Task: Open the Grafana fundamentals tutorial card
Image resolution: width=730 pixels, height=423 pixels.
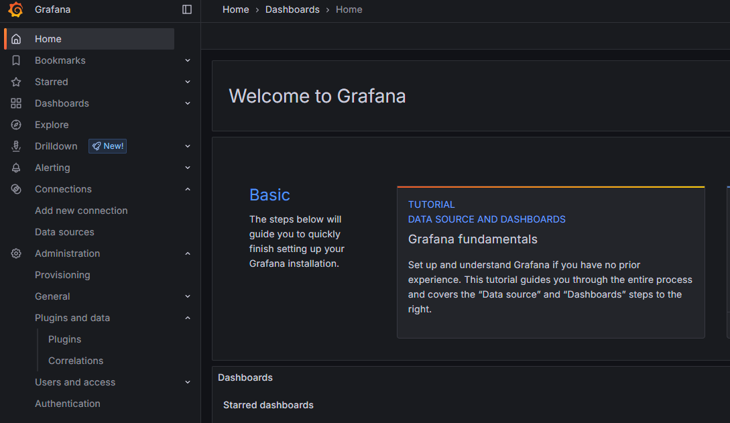Action: coord(551,263)
